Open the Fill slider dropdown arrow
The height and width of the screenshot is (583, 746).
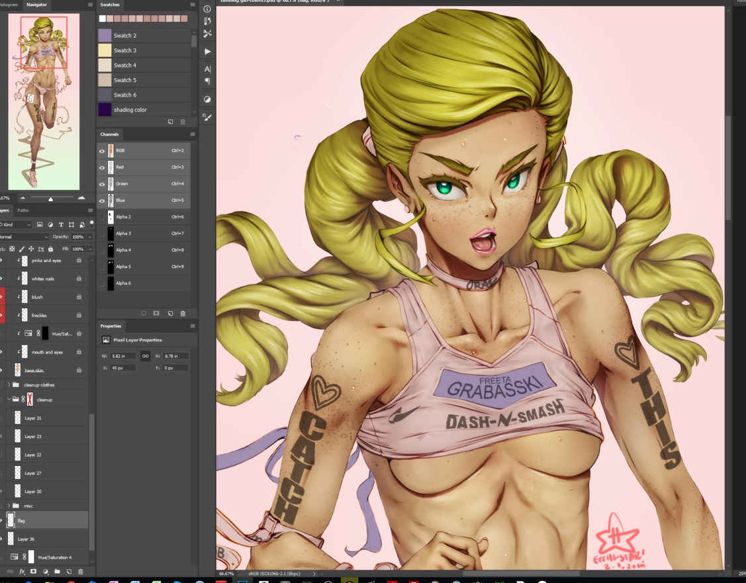click(x=90, y=249)
